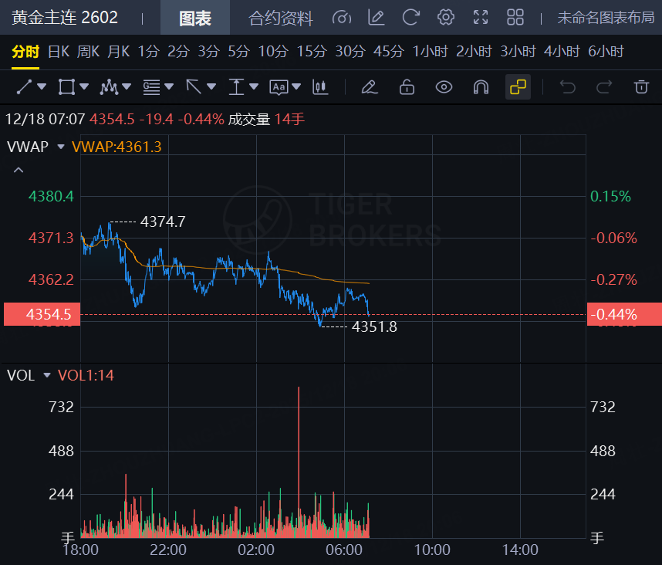
Task: Expand the VWAP indicator dropdown
Action: click(x=60, y=147)
